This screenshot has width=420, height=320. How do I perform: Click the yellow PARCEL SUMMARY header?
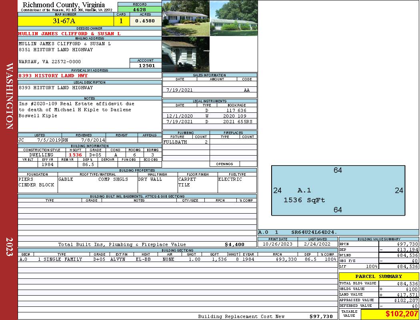(x=378, y=276)
